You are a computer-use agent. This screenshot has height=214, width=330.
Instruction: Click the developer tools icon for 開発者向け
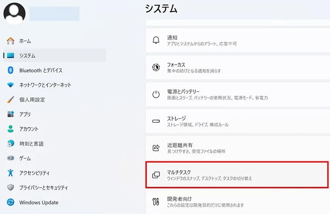tap(156, 201)
